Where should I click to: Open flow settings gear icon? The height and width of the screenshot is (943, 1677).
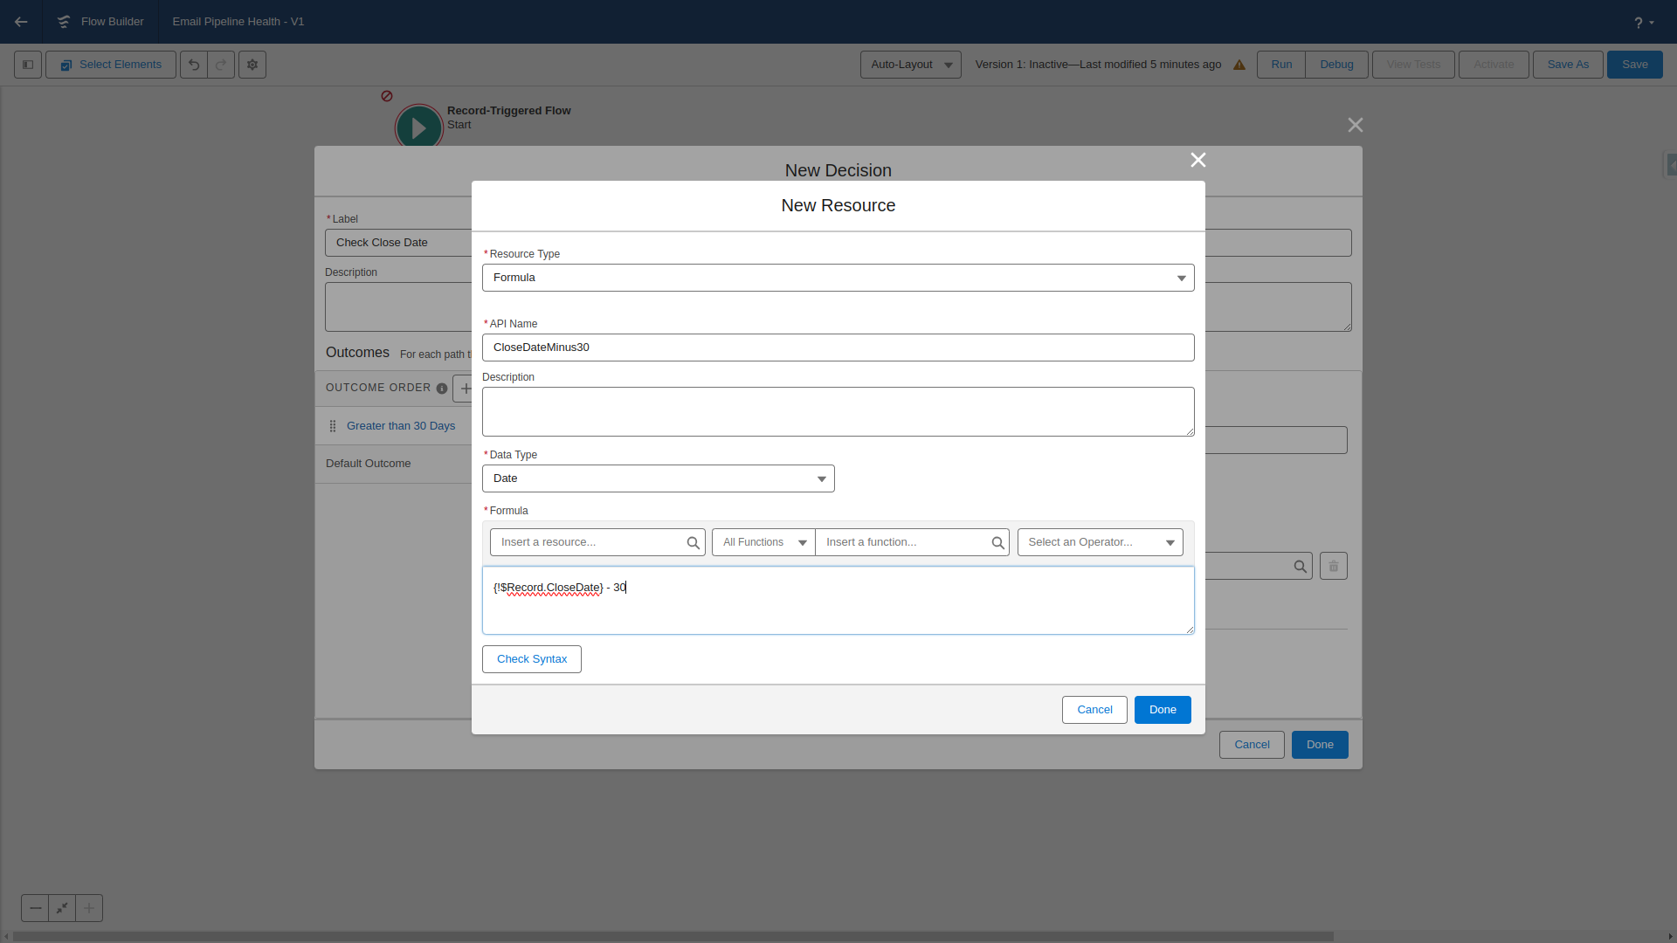[252, 65]
